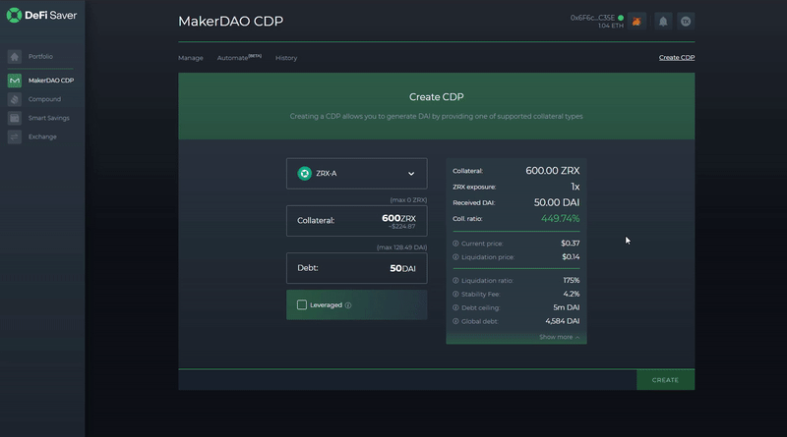This screenshot has height=437, width=787.
Task: Go to Exchange in sidebar
Action: coord(42,137)
